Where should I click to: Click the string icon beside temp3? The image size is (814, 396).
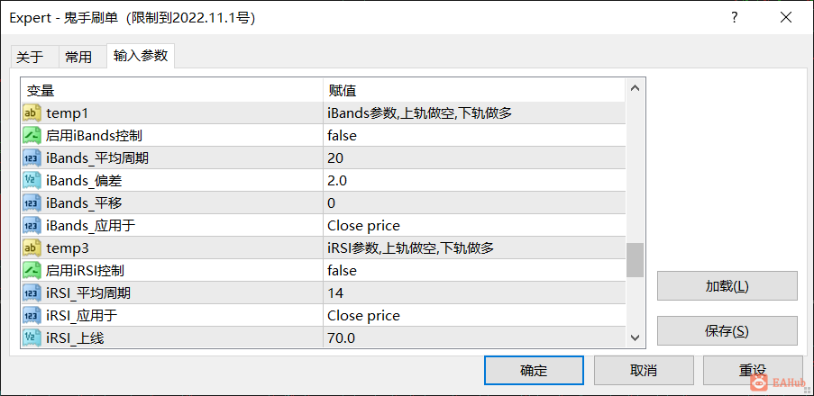tap(32, 248)
